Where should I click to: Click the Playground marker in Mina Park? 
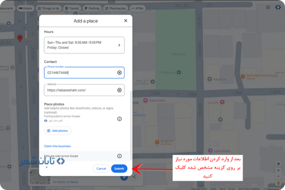pyautogui.click(x=179, y=72)
